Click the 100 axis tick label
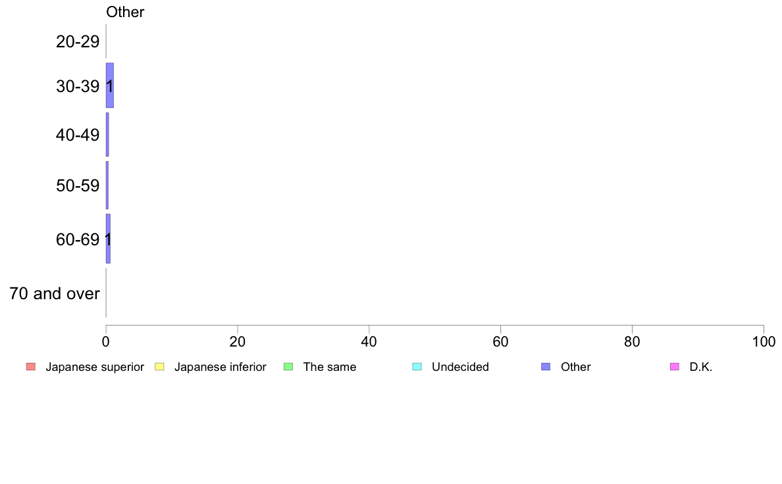 764,341
